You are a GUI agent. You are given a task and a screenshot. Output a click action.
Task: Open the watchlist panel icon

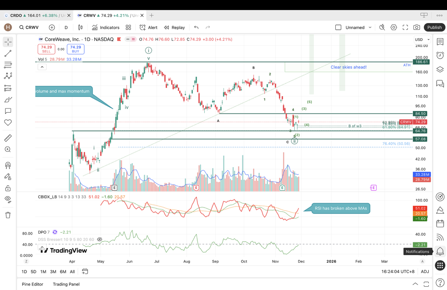[x=440, y=42]
